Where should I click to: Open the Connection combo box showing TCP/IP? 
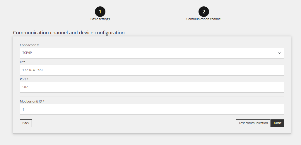[146, 53]
